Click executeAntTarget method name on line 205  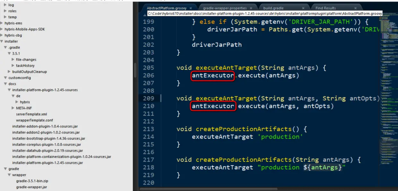point(226,68)
